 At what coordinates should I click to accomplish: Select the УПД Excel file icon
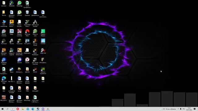tap(35, 99)
